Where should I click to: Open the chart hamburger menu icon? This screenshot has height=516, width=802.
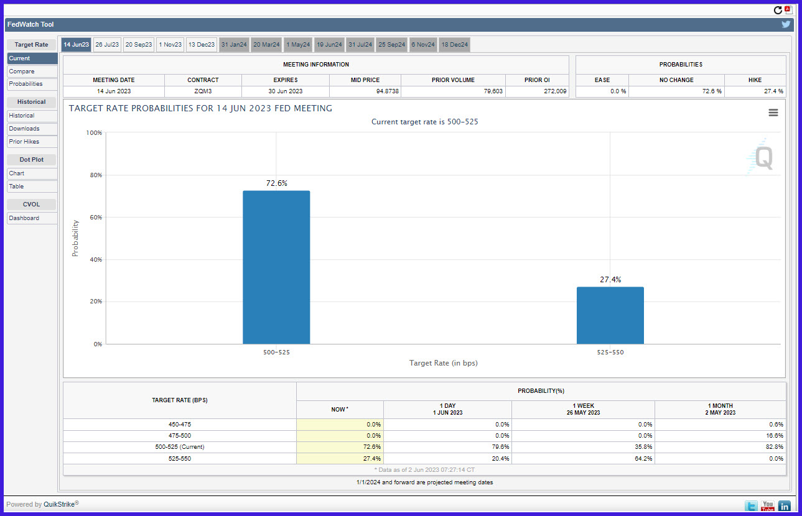(773, 113)
